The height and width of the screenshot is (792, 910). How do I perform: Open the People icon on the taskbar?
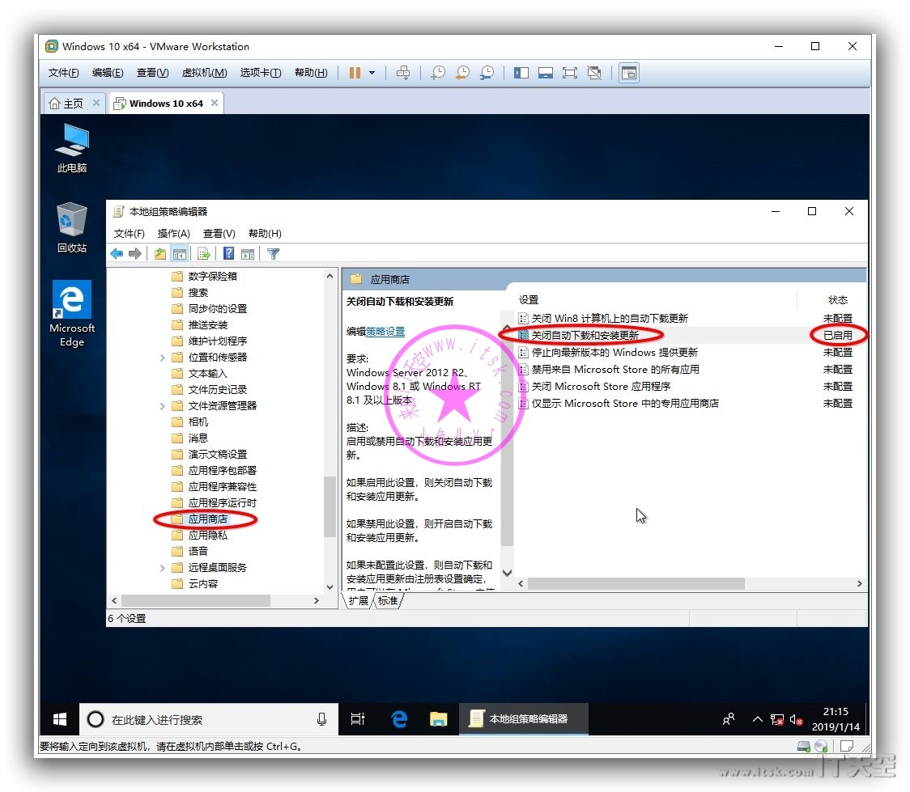tap(729, 719)
